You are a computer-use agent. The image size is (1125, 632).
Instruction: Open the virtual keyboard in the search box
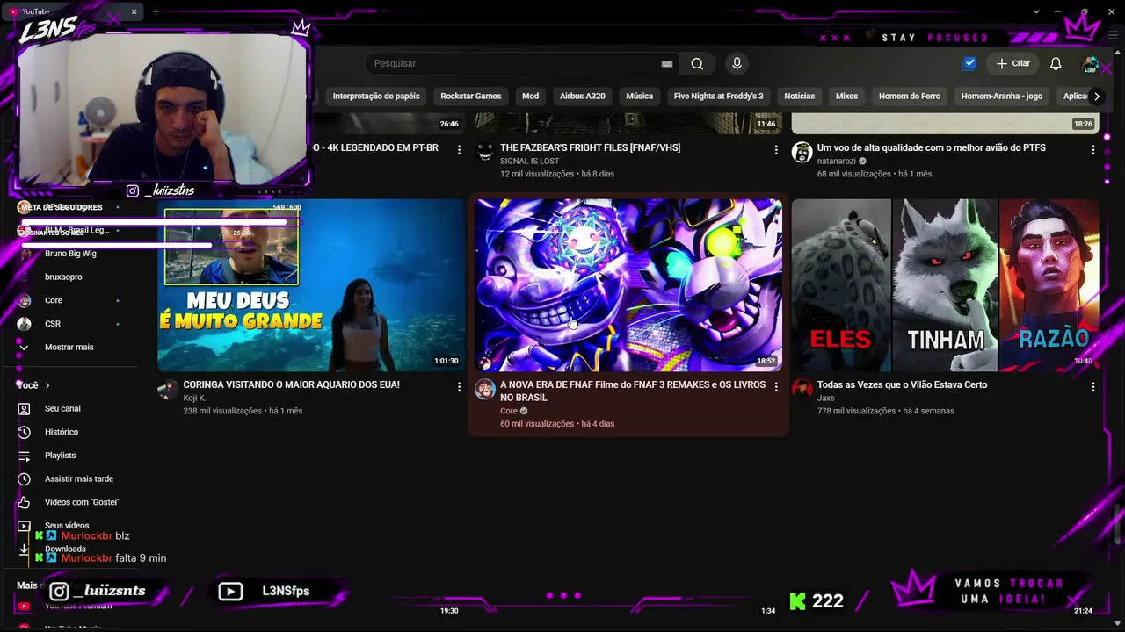pos(667,64)
